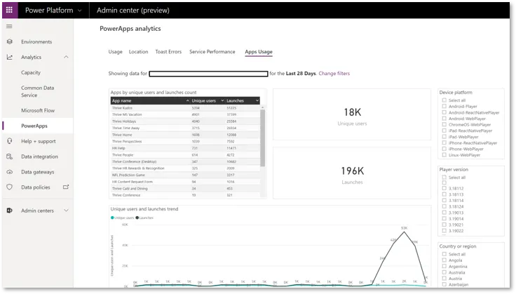Check the Australia country checkbox
The image size is (516, 294).
(x=444, y=272)
